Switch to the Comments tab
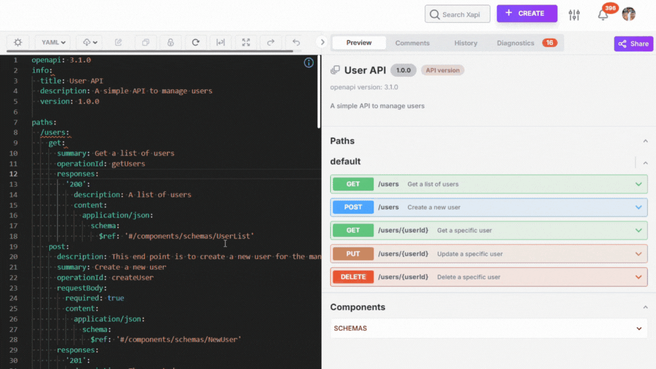656x369 pixels. tap(412, 43)
